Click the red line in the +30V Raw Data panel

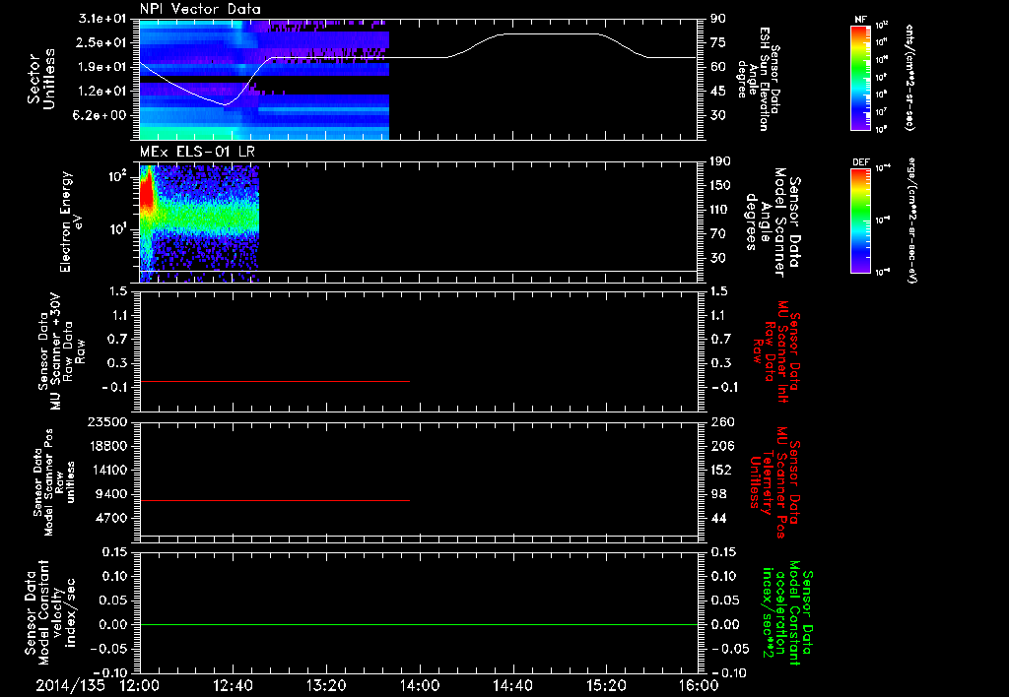point(275,381)
